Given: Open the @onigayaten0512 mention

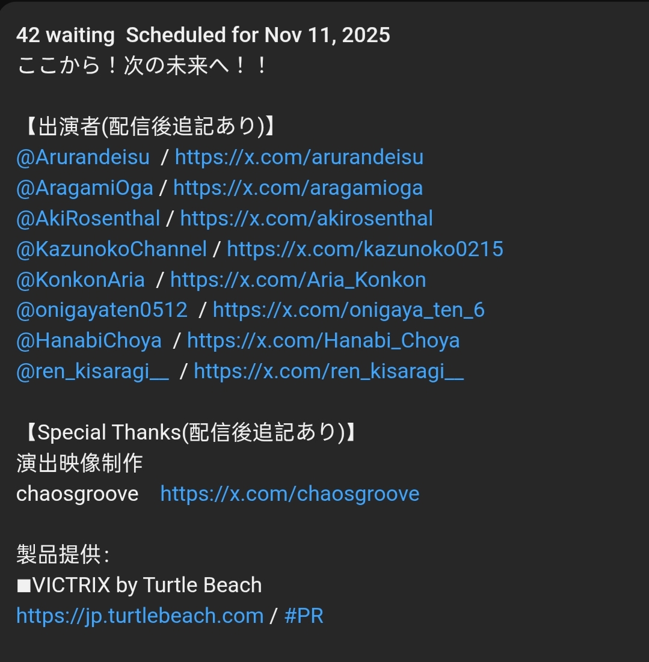Looking at the screenshot, I should pyautogui.click(x=102, y=310).
